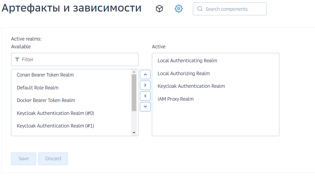The image size is (315, 182).
Task: Select Conan Bearer Token Realm
Action: (x=45, y=75)
